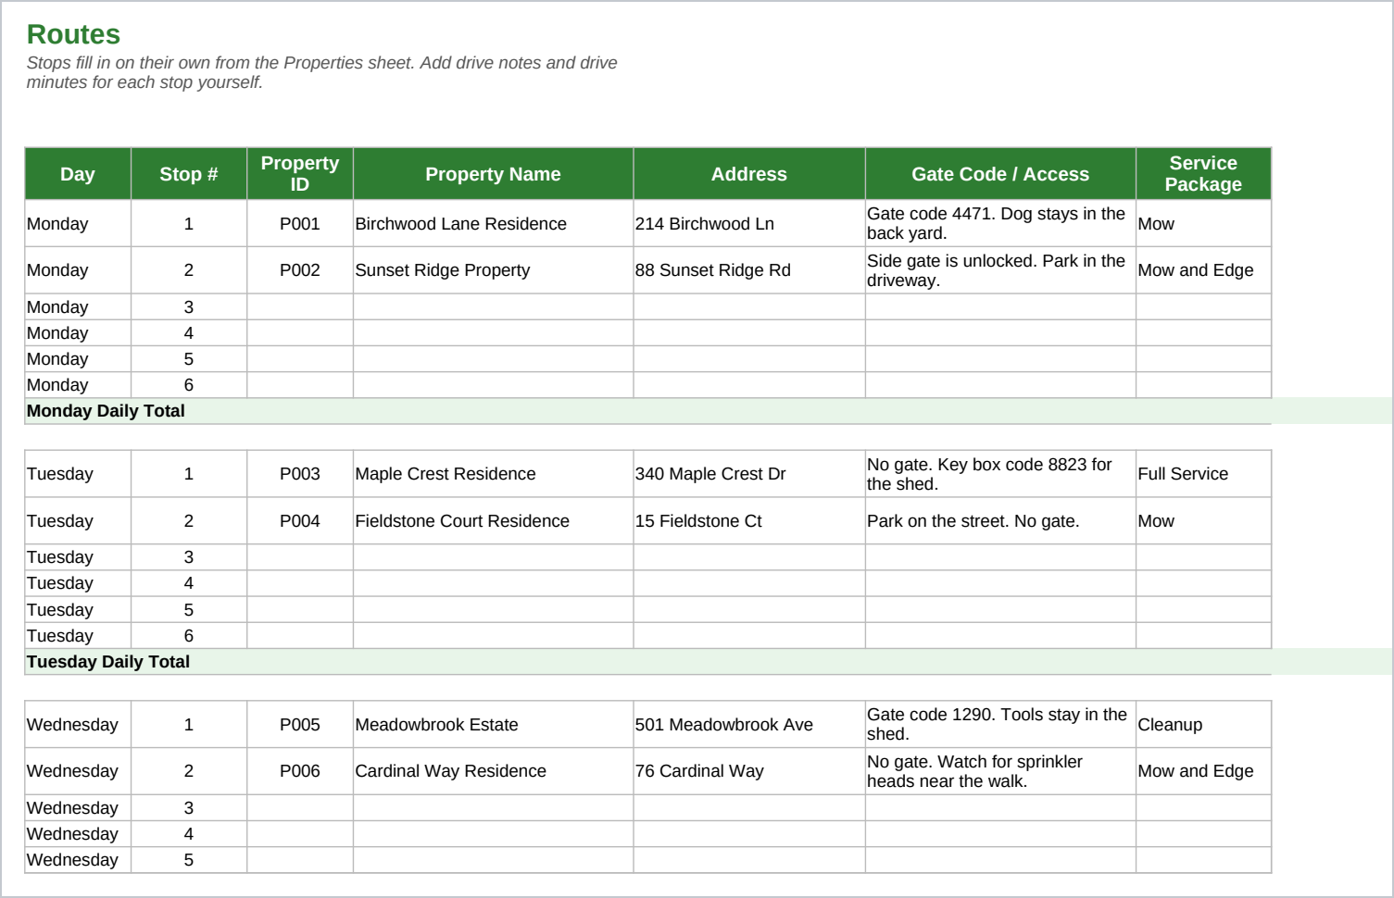Select cell P003
The image size is (1394, 898).
(300, 474)
